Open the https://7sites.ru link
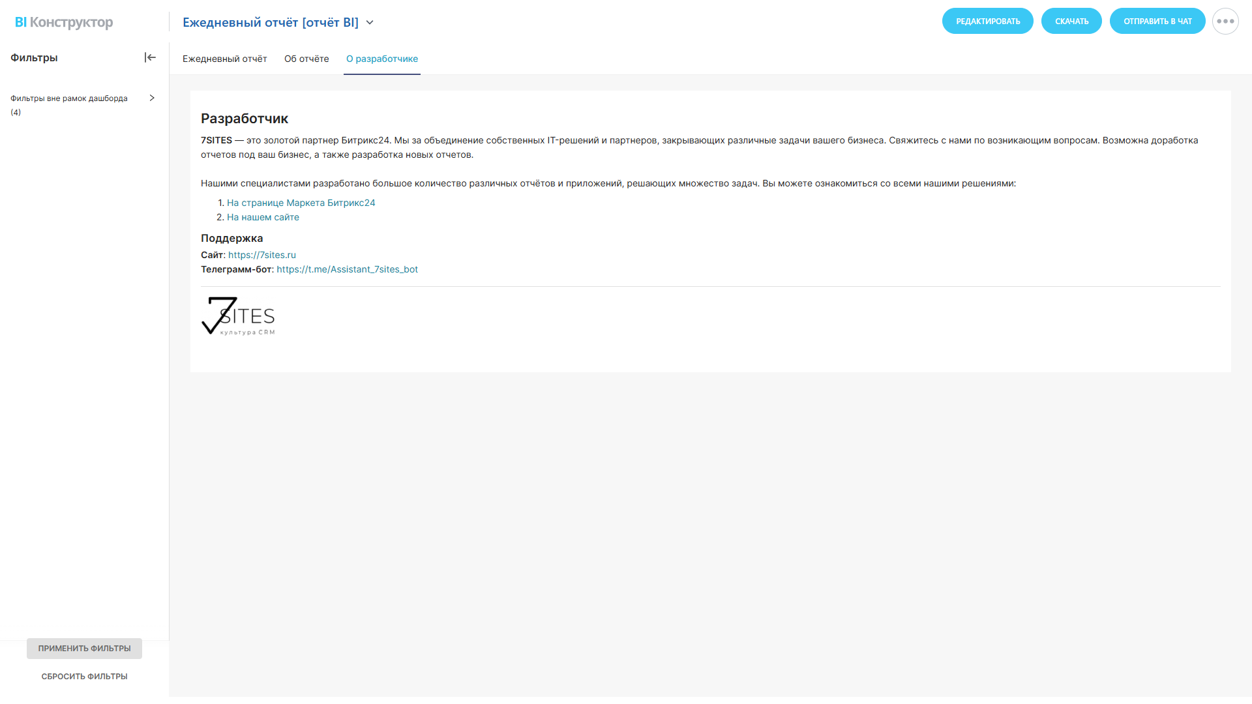 click(261, 255)
